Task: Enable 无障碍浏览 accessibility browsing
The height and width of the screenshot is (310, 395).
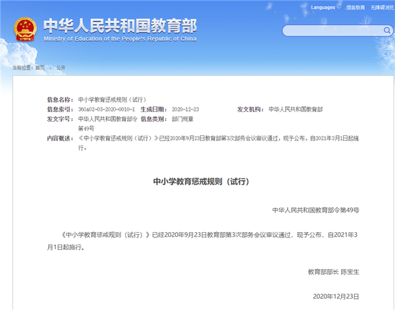Action: 381,7
